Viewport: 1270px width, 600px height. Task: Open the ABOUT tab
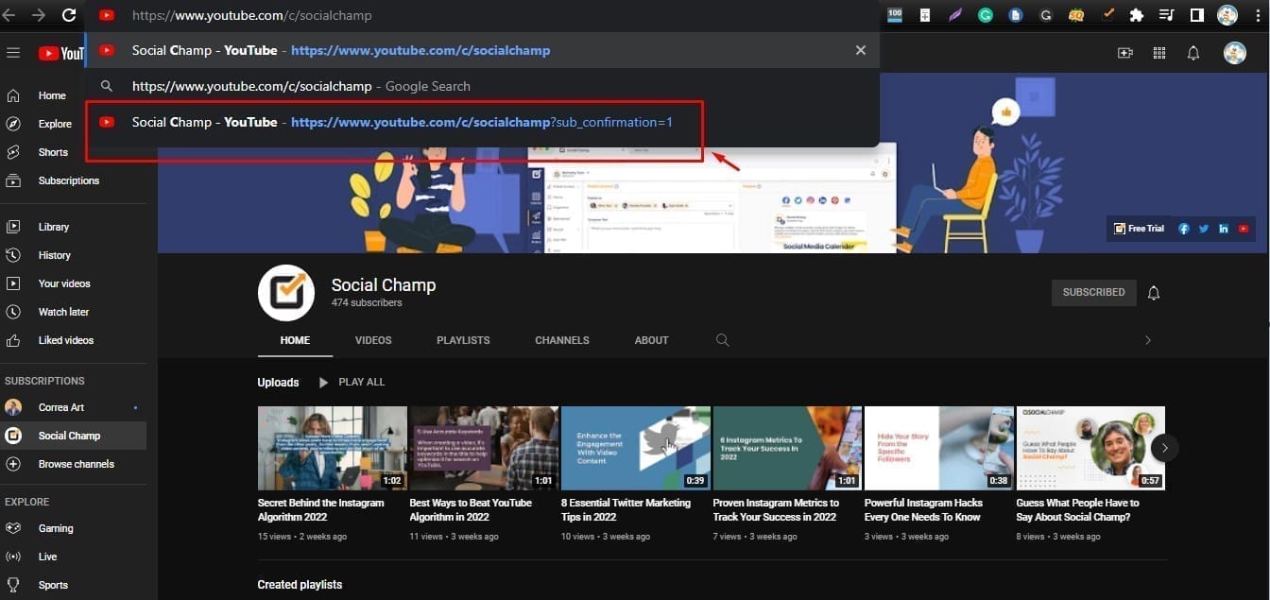point(651,340)
